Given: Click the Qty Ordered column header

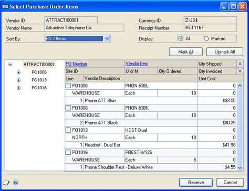Looking at the screenshot, I should pos(177,71).
